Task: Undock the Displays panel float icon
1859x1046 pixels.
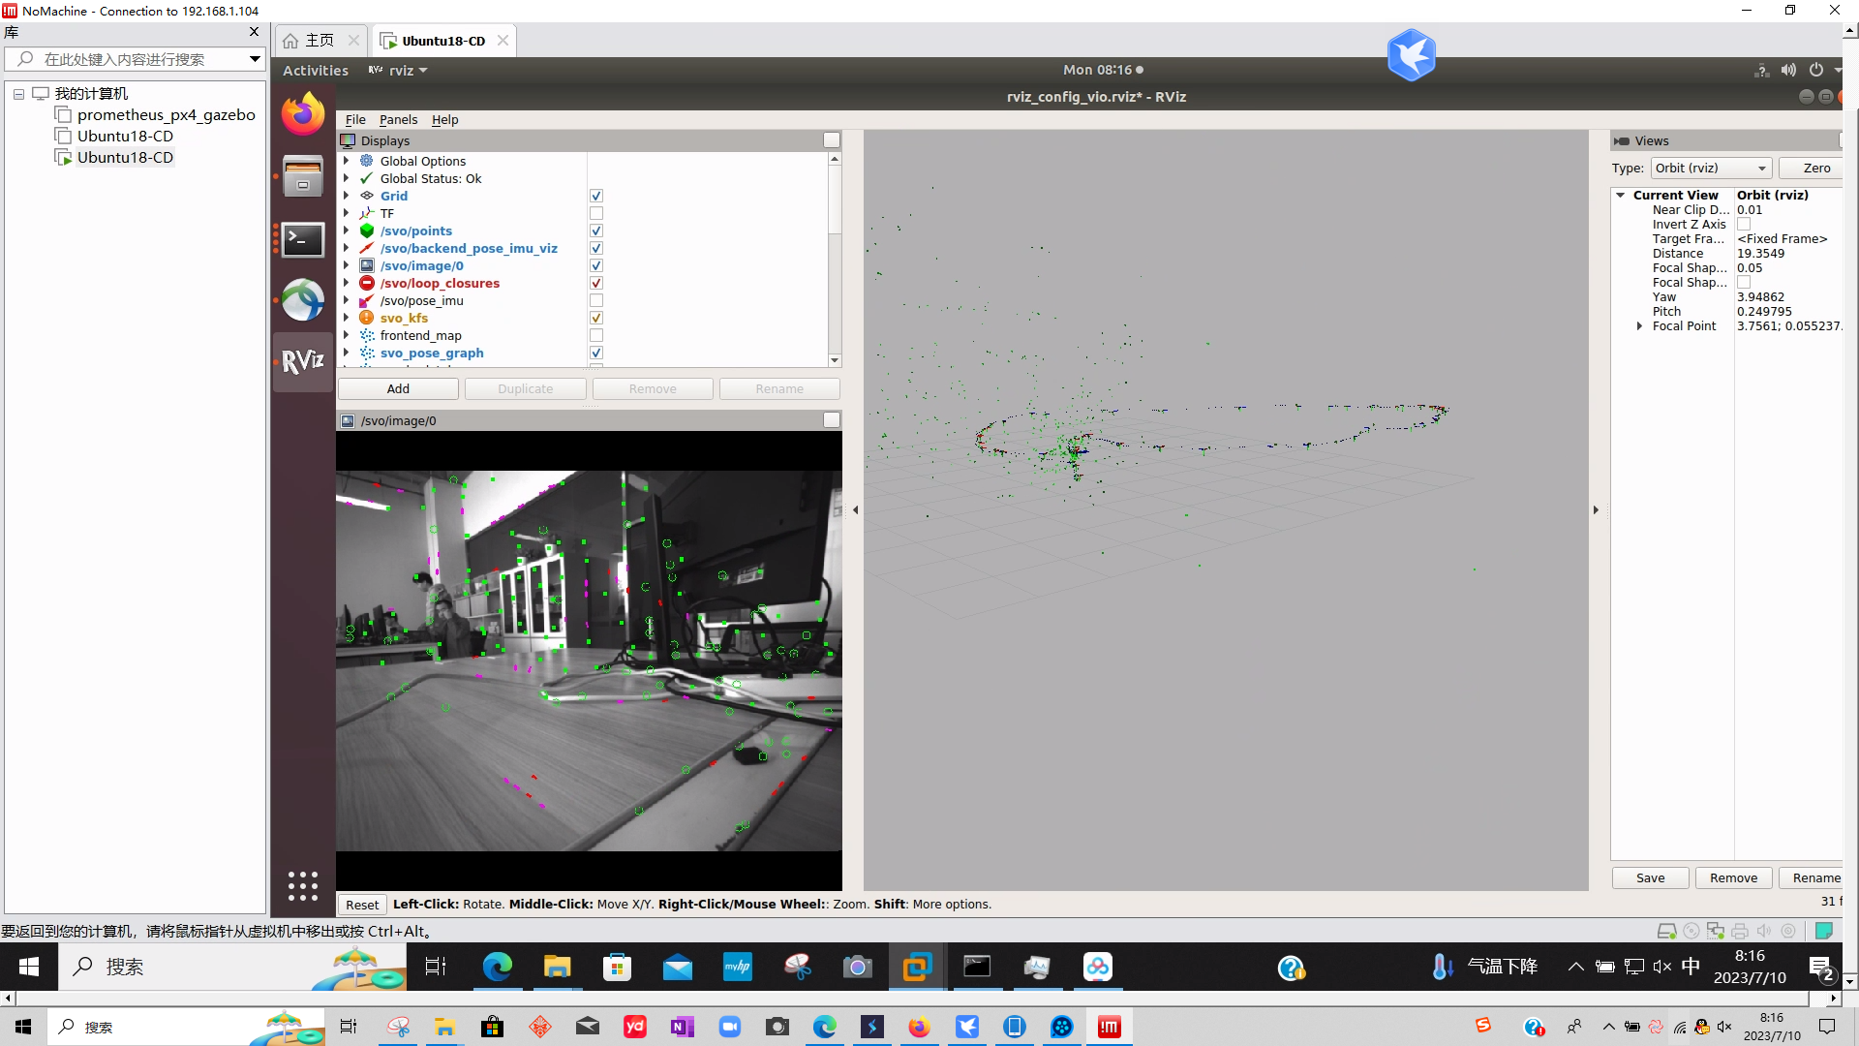Action: (x=831, y=140)
